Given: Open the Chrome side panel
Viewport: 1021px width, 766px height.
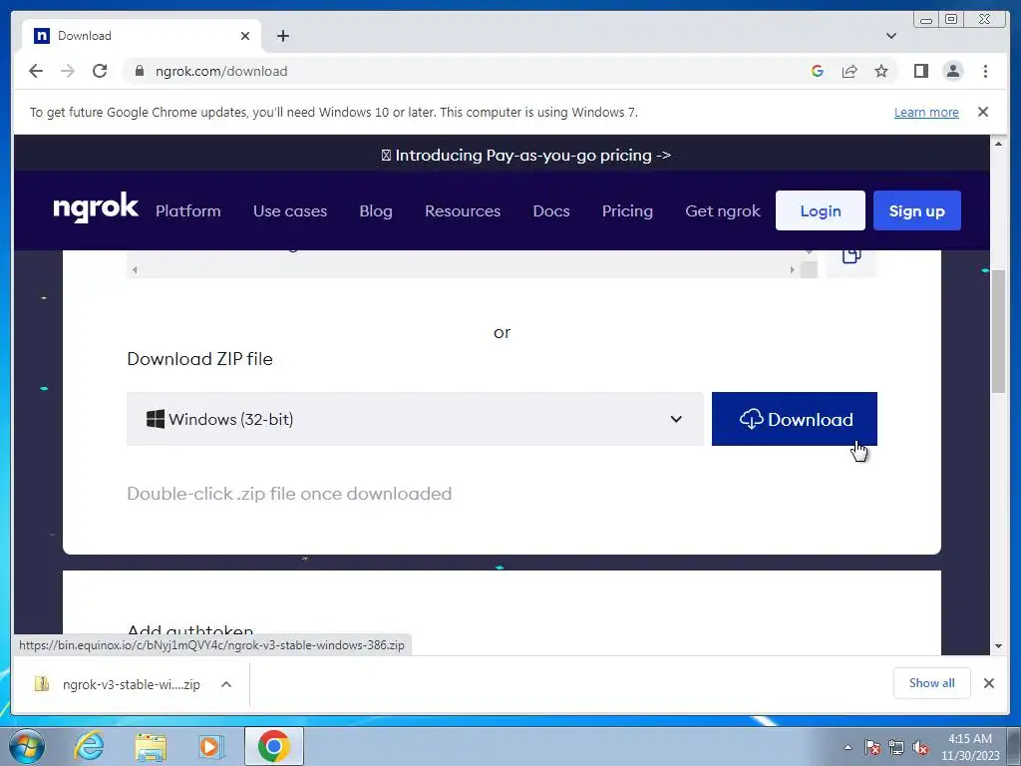Looking at the screenshot, I should pyautogui.click(x=920, y=71).
